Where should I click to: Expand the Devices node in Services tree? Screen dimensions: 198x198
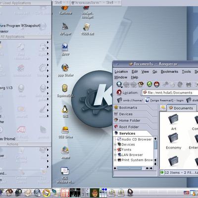[115, 145]
